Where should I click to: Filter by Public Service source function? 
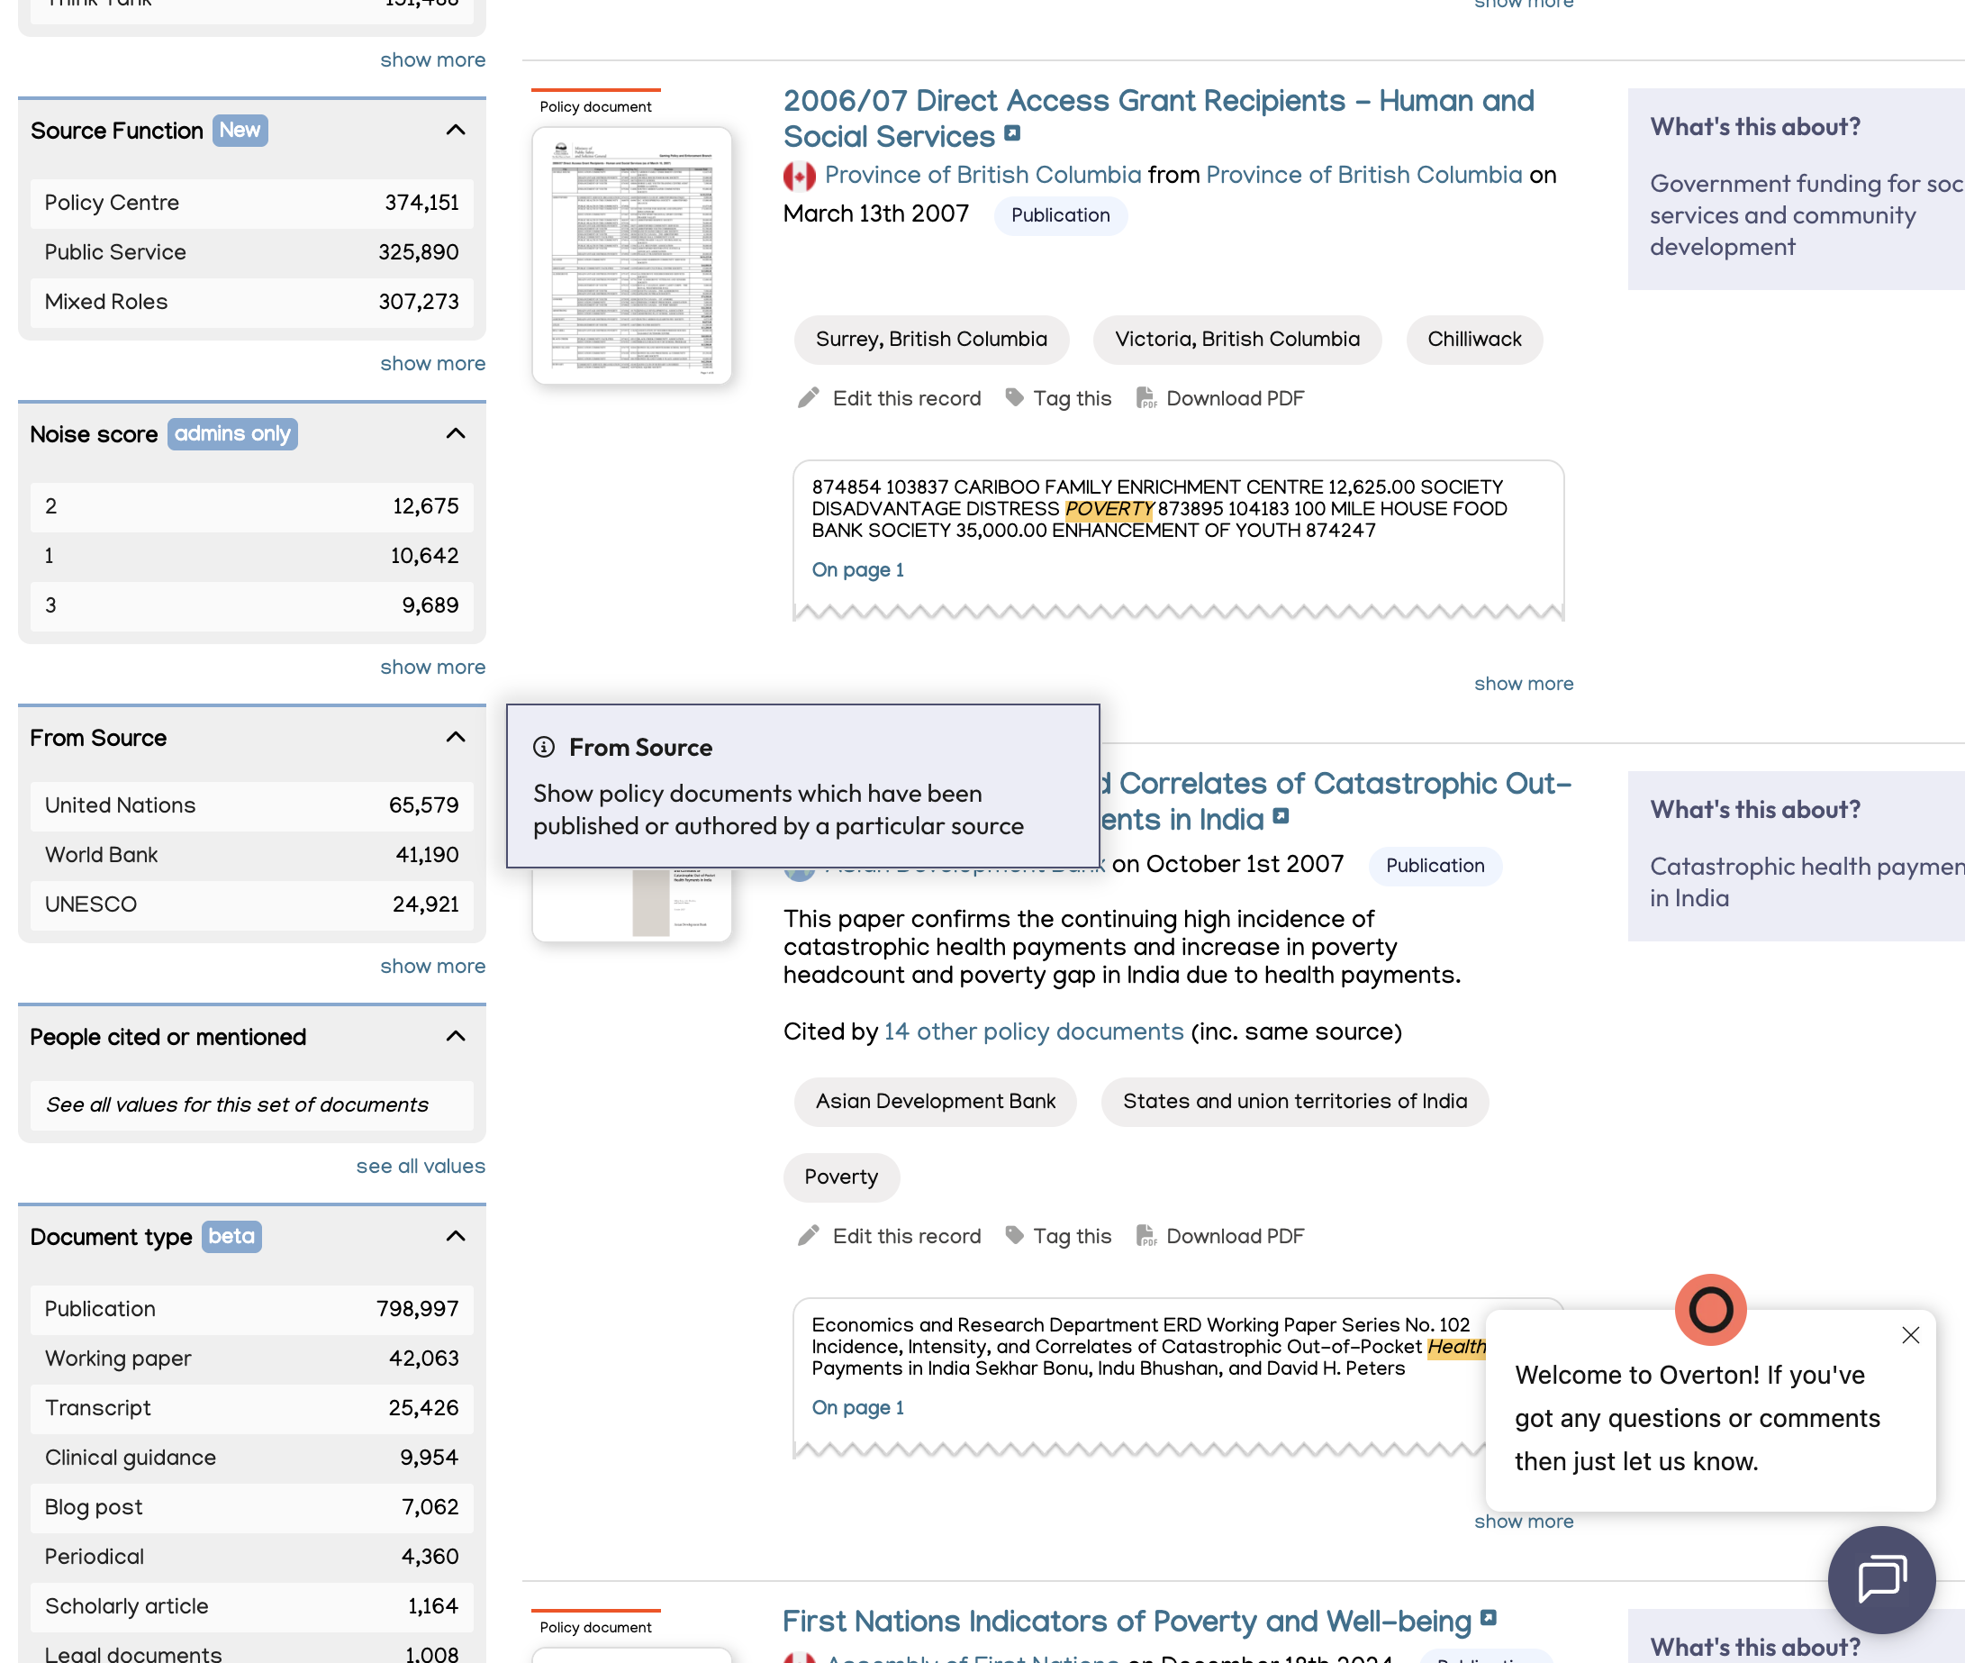251,252
